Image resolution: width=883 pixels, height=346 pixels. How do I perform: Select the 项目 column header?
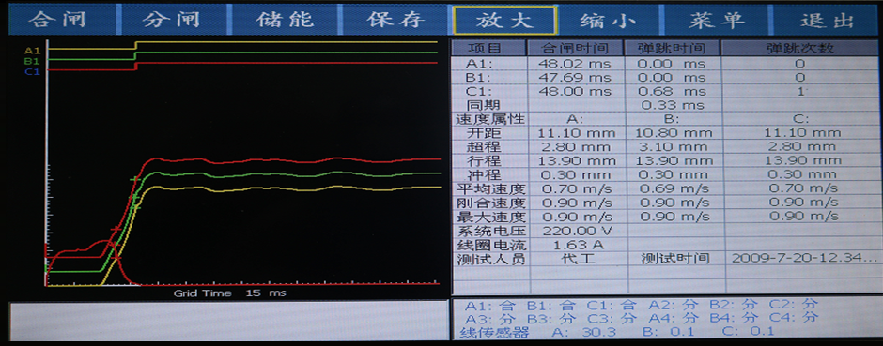(x=488, y=49)
